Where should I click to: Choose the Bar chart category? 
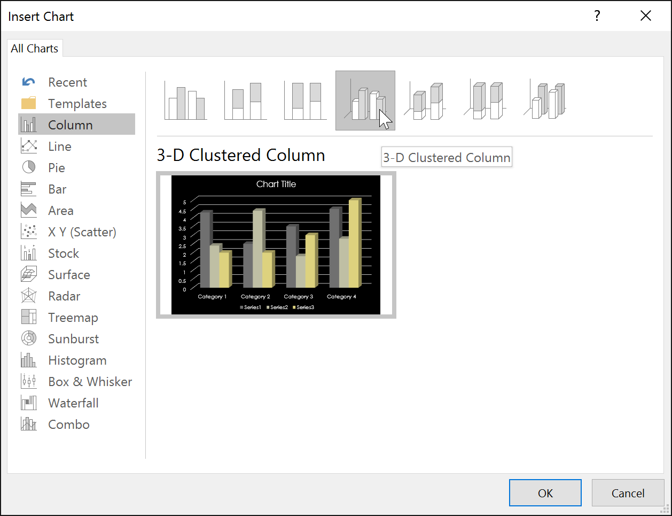(57, 189)
